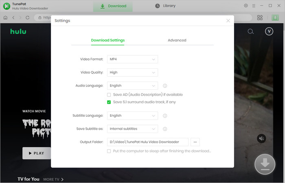
Task: Switch to the Advanced tab
Action: coord(177,40)
